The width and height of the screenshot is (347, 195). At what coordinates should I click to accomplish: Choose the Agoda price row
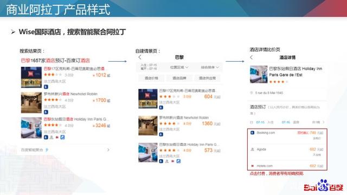pos(287,152)
